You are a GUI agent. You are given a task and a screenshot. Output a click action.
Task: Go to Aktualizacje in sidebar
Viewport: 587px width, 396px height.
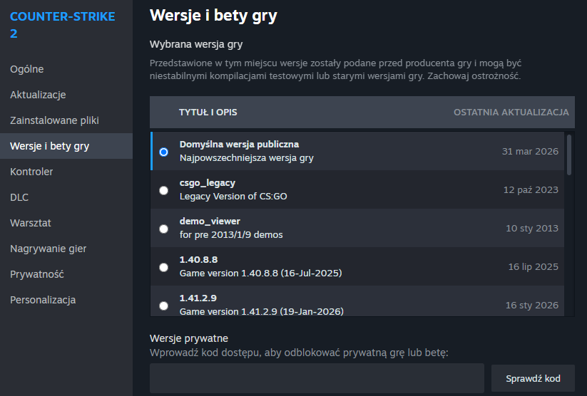(38, 95)
